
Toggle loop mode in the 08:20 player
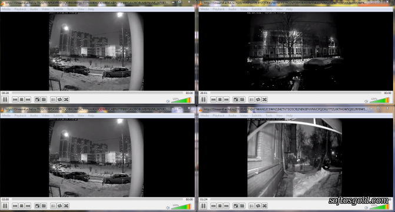coord(59,99)
